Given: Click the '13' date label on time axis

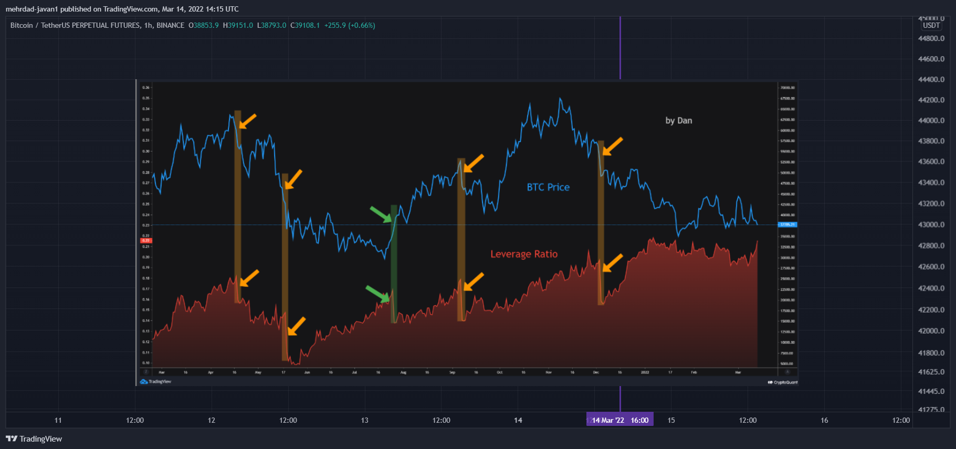Looking at the screenshot, I should pos(365,420).
